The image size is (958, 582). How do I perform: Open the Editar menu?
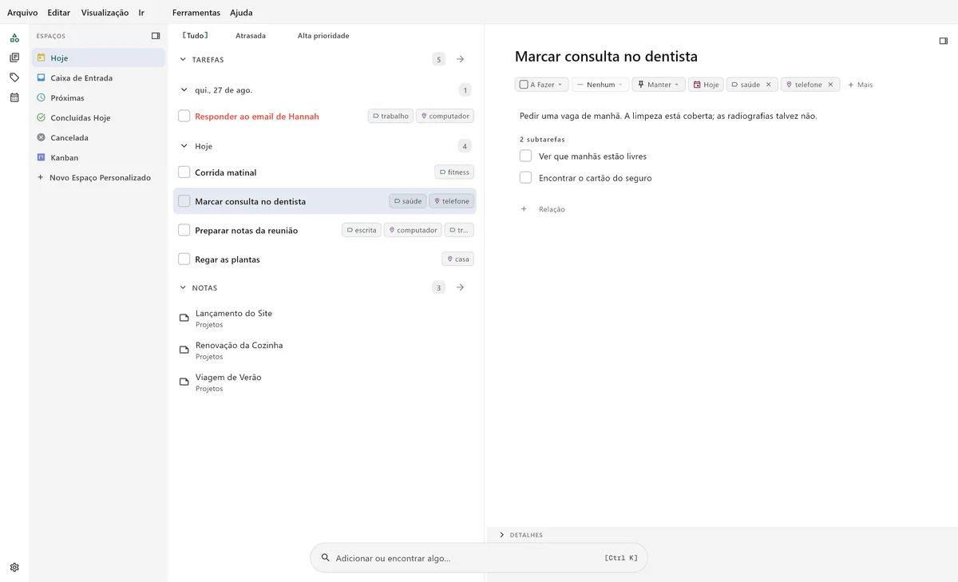coord(58,13)
